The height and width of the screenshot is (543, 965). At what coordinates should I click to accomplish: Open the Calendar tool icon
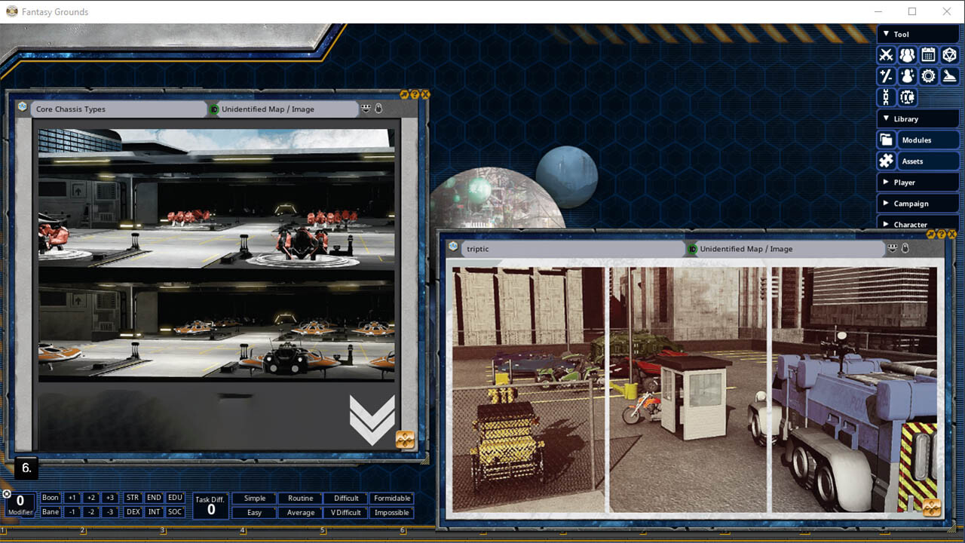928,54
